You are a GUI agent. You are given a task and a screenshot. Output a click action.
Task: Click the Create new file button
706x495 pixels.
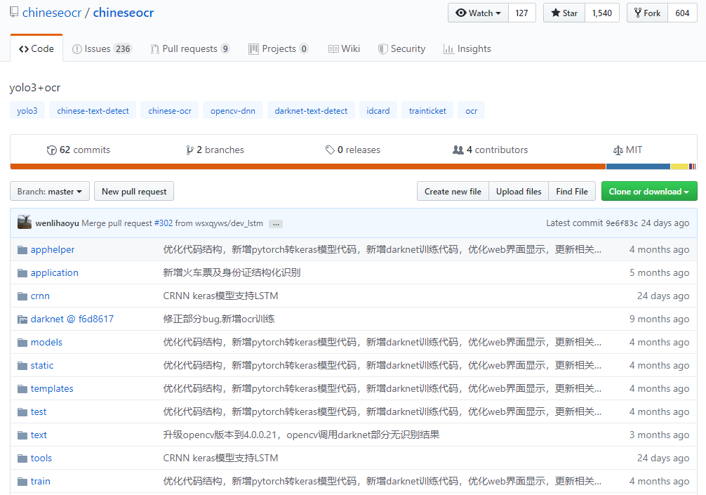pyautogui.click(x=453, y=192)
